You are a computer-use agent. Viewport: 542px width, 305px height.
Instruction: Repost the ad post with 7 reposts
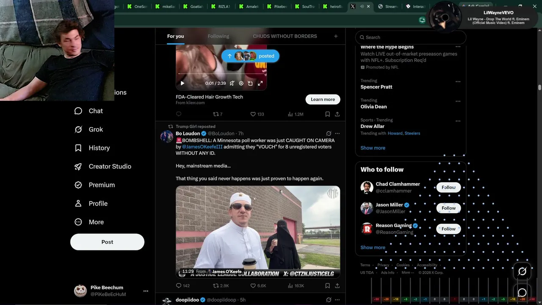217,114
